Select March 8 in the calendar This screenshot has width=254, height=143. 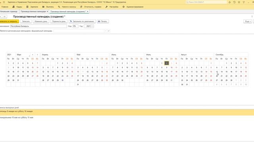[x=8, y=68]
